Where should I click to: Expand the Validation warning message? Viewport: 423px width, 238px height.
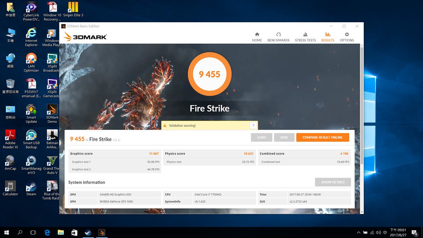[x=253, y=125]
